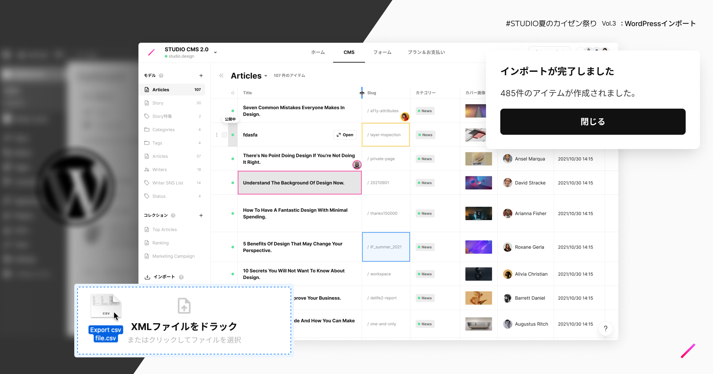
Task: Click the upload file icon in drop zone
Action: (184, 306)
